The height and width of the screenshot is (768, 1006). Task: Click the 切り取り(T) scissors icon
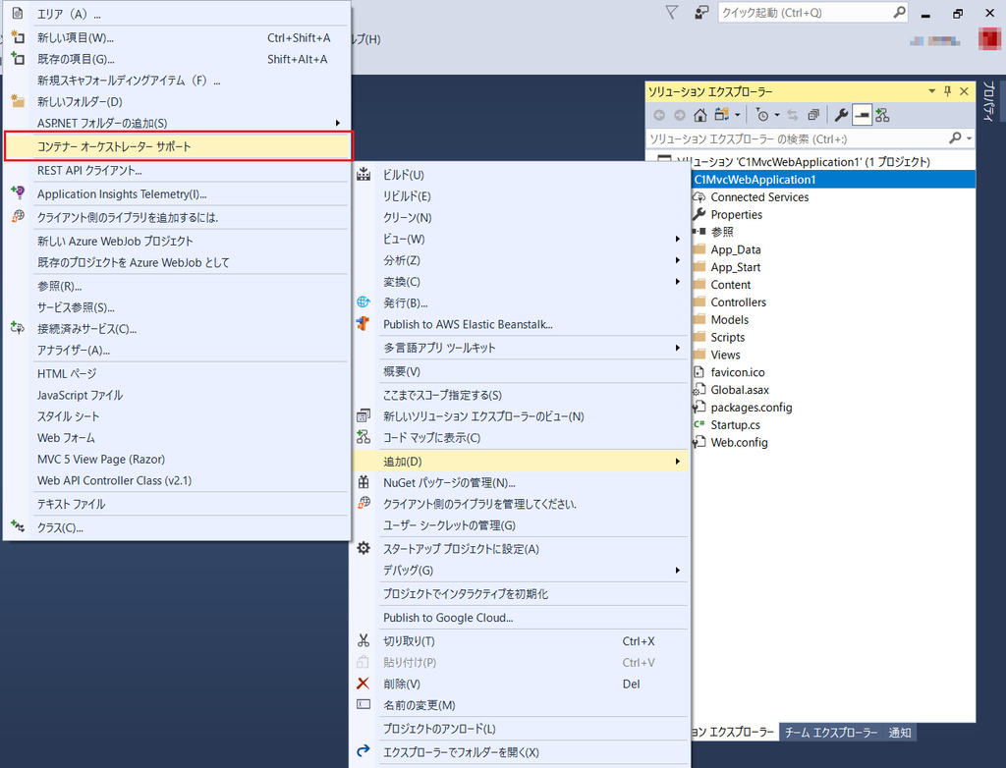[363, 640]
